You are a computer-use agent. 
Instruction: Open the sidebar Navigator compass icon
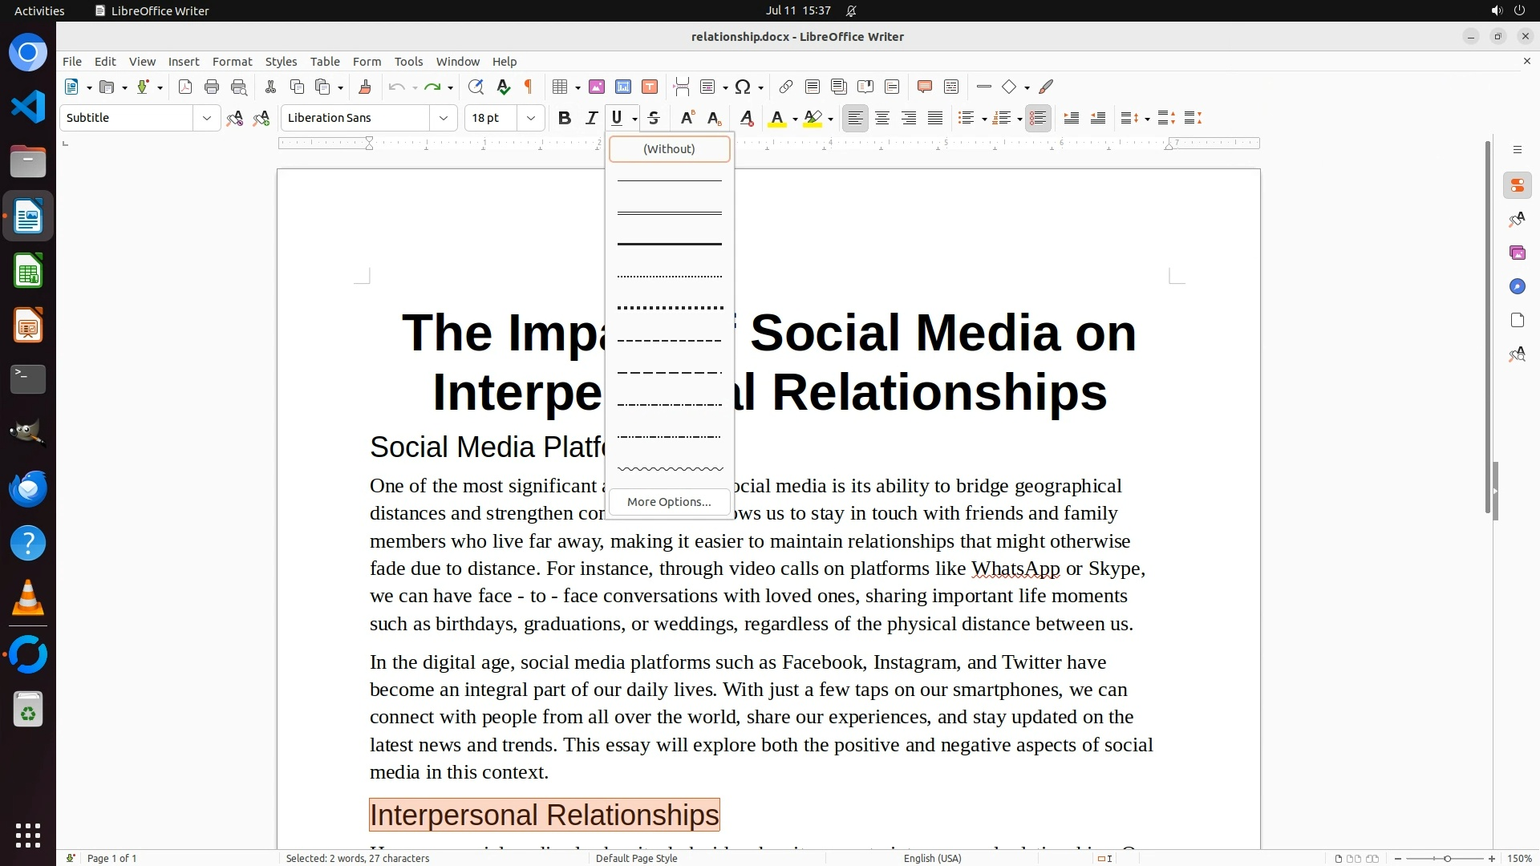coord(1517,286)
